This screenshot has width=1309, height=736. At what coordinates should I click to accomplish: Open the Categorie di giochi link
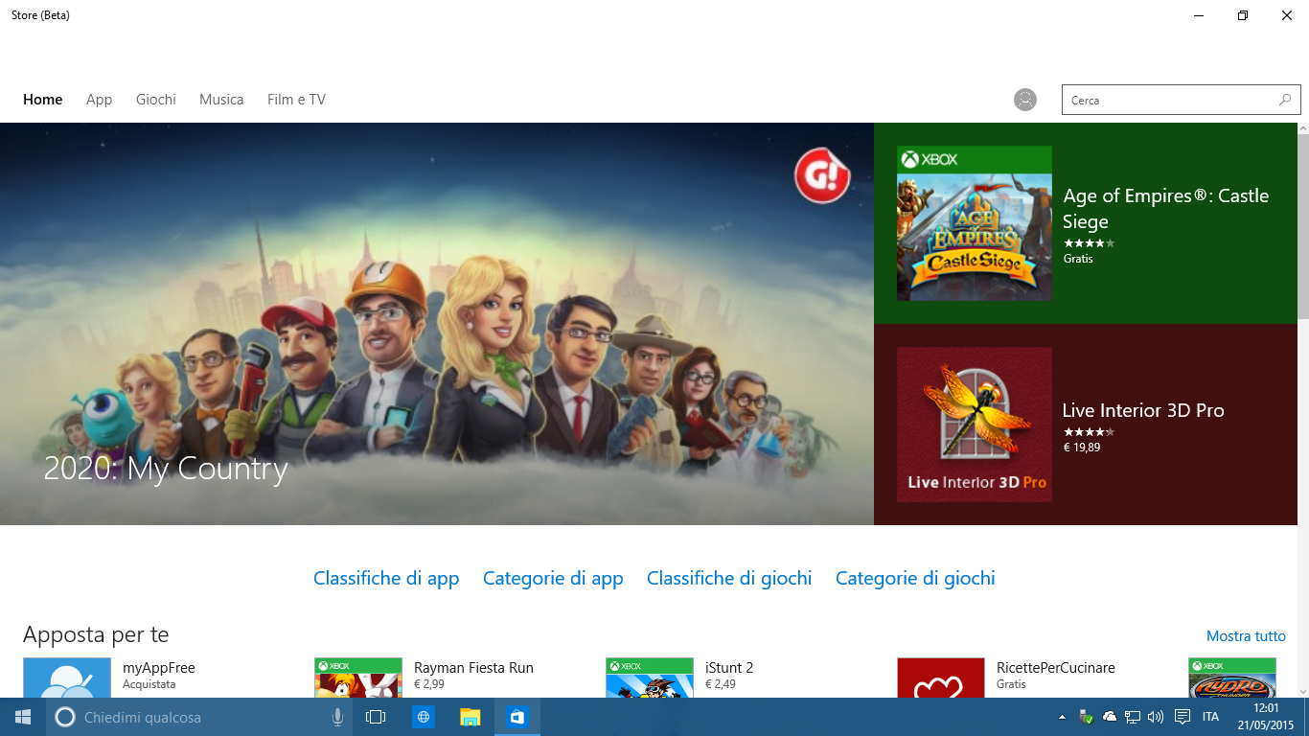pyautogui.click(x=915, y=578)
